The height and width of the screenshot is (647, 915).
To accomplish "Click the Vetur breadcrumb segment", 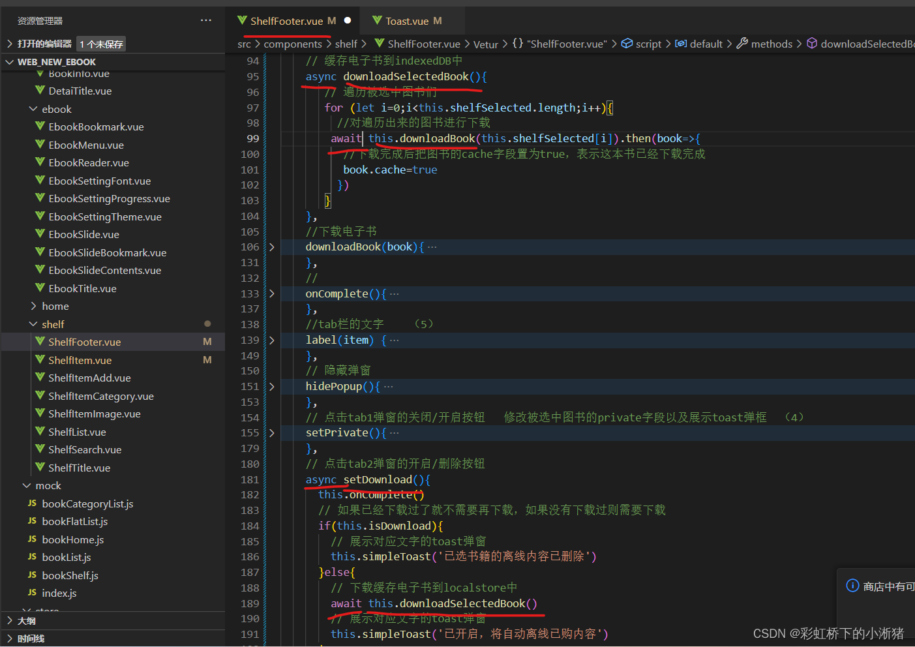I will coord(486,44).
